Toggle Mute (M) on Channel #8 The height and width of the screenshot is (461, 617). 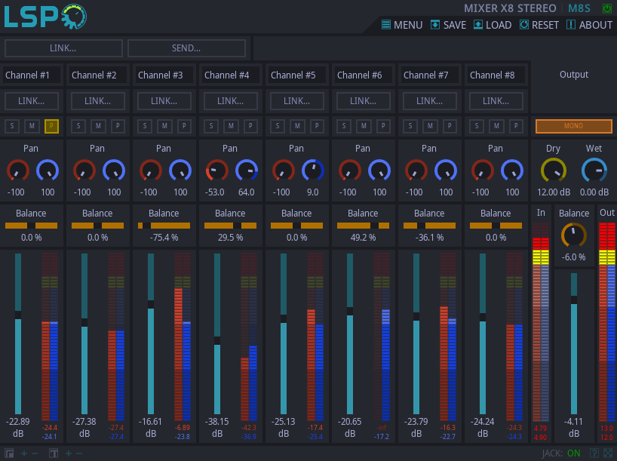click(496, 126)
